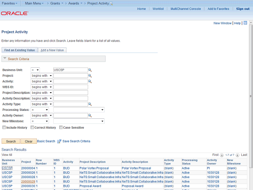Image resolution: width=253 pixels, height=190 pixels.
Task: Enable Include History checkbox
Action: click(4, 127)
